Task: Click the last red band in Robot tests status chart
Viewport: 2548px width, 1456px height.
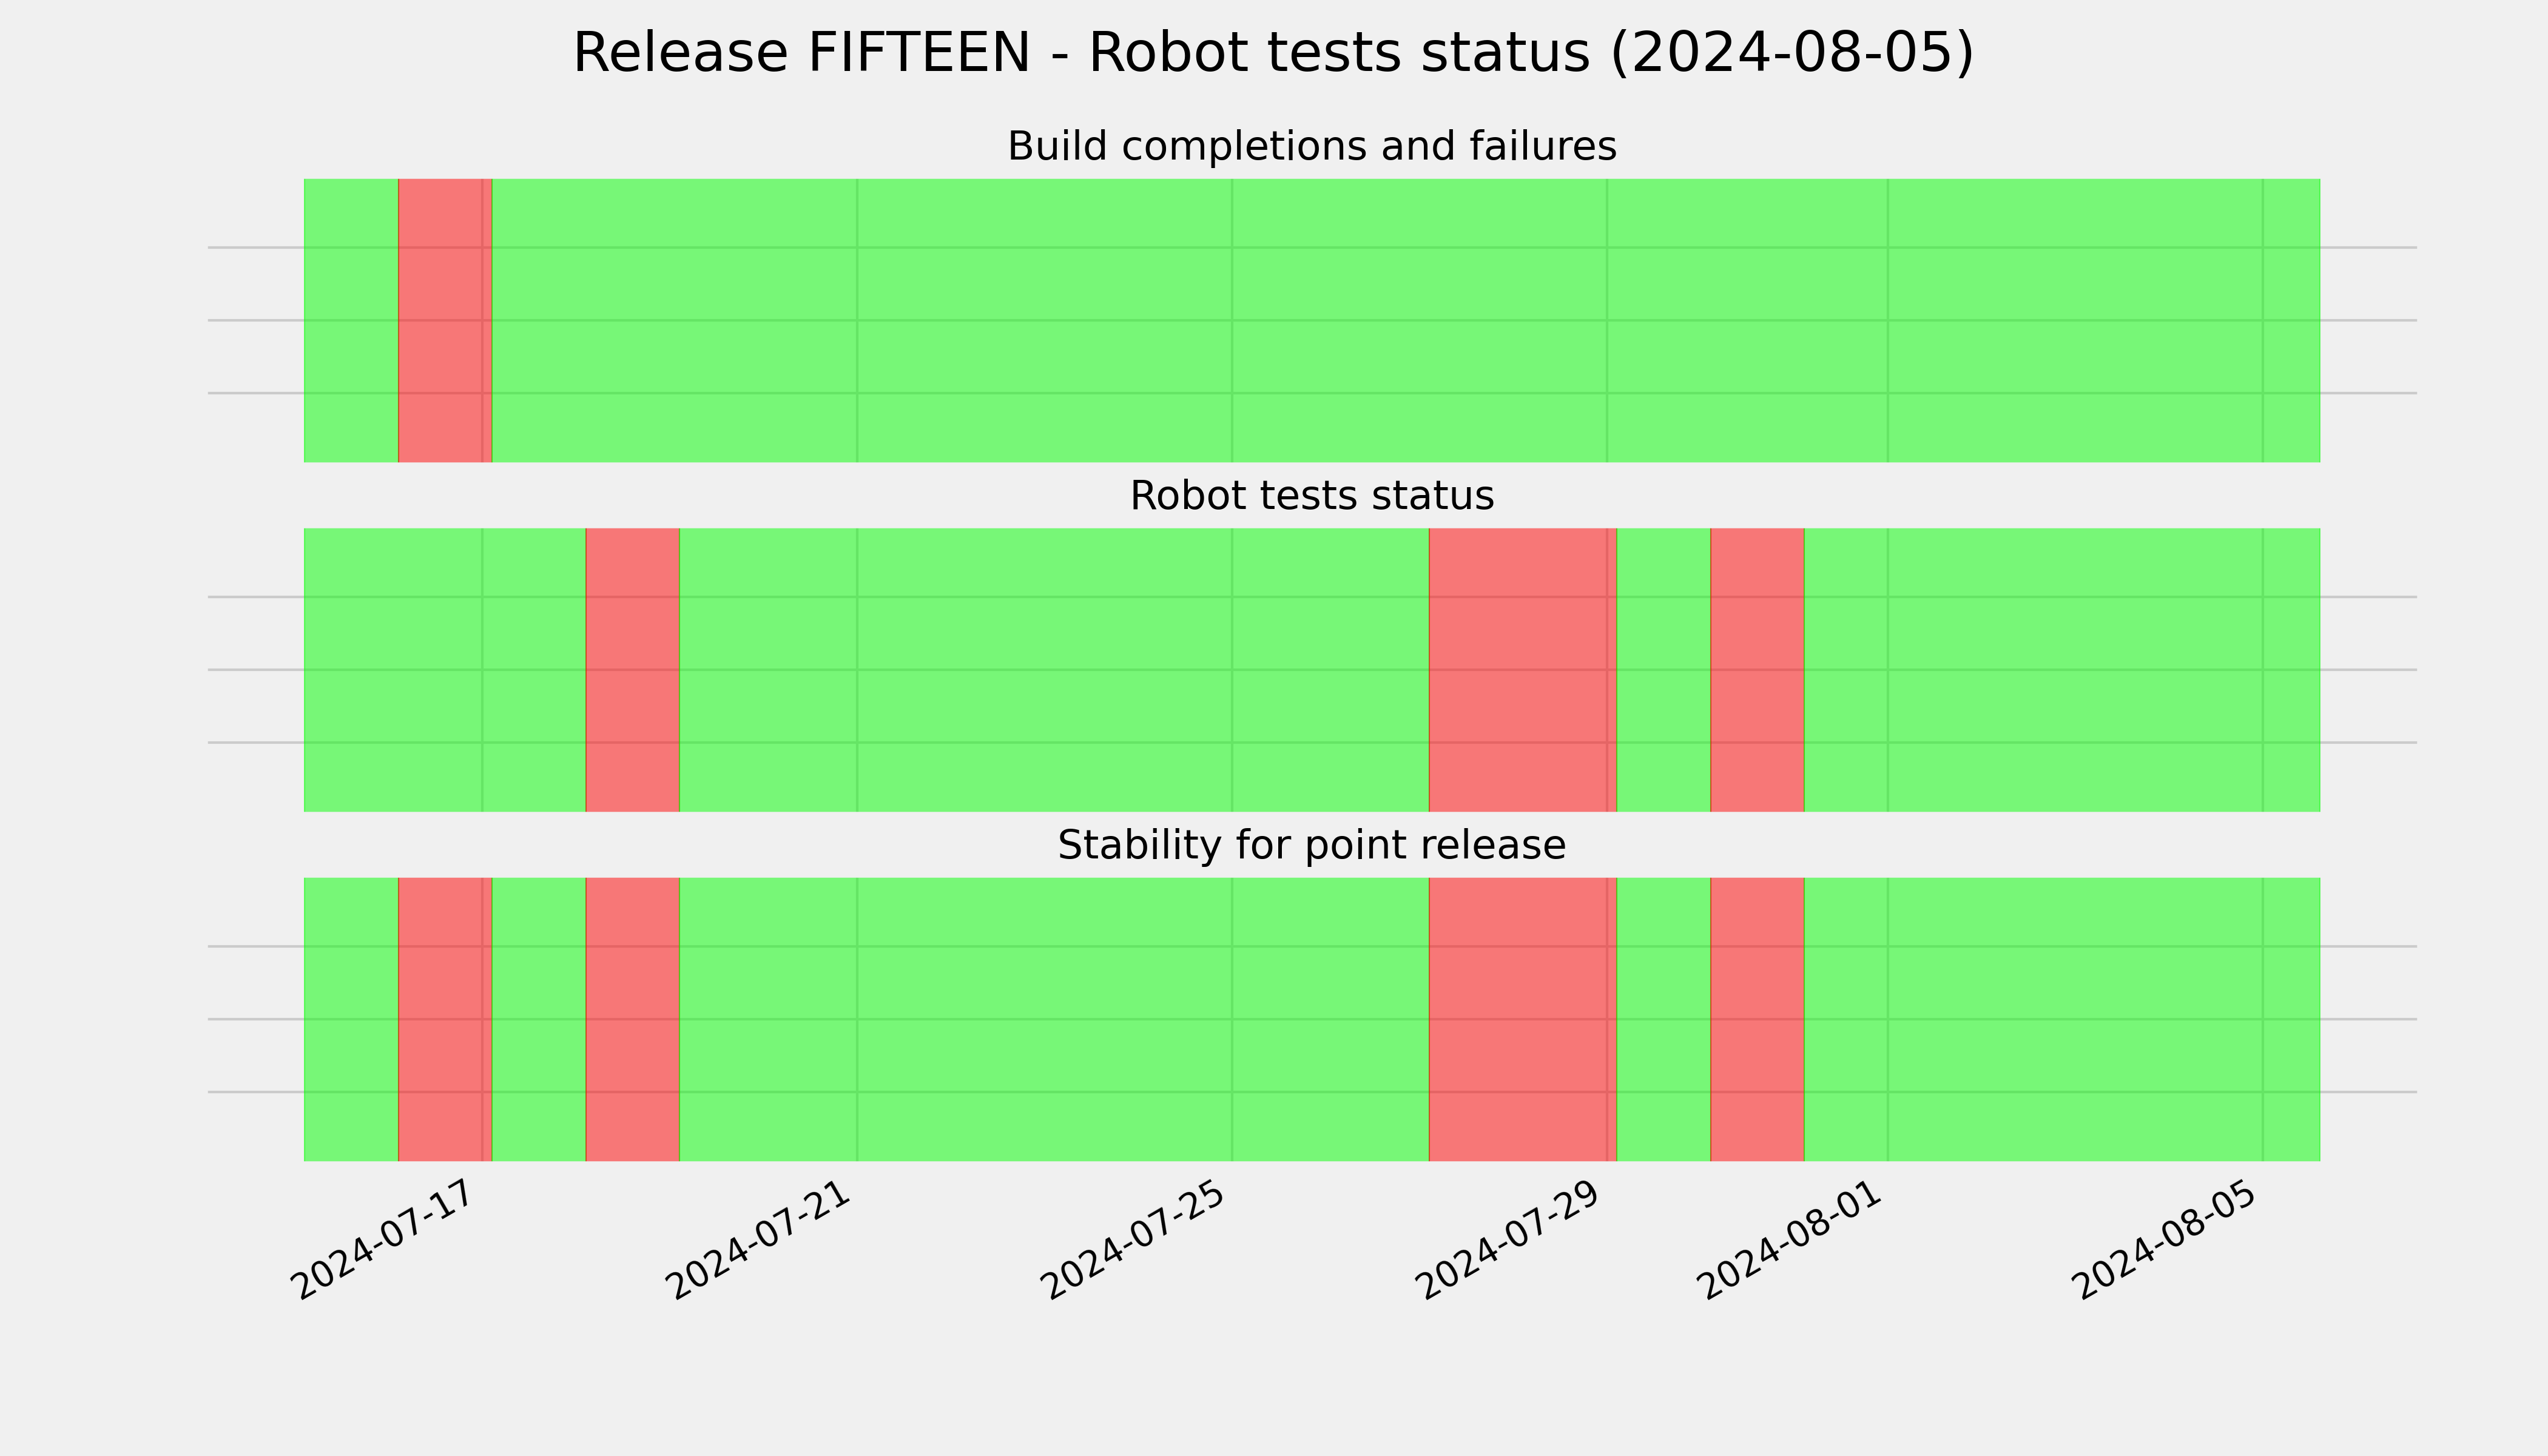Action: [1757, 670]
